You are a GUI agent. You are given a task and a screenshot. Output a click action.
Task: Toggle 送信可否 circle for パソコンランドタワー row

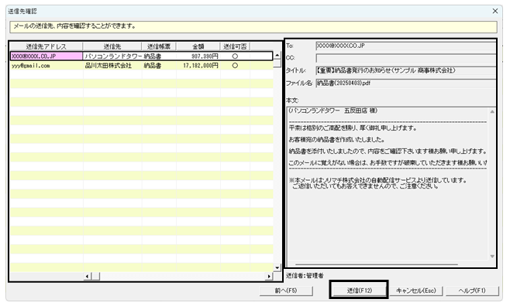tap(235, 56)
